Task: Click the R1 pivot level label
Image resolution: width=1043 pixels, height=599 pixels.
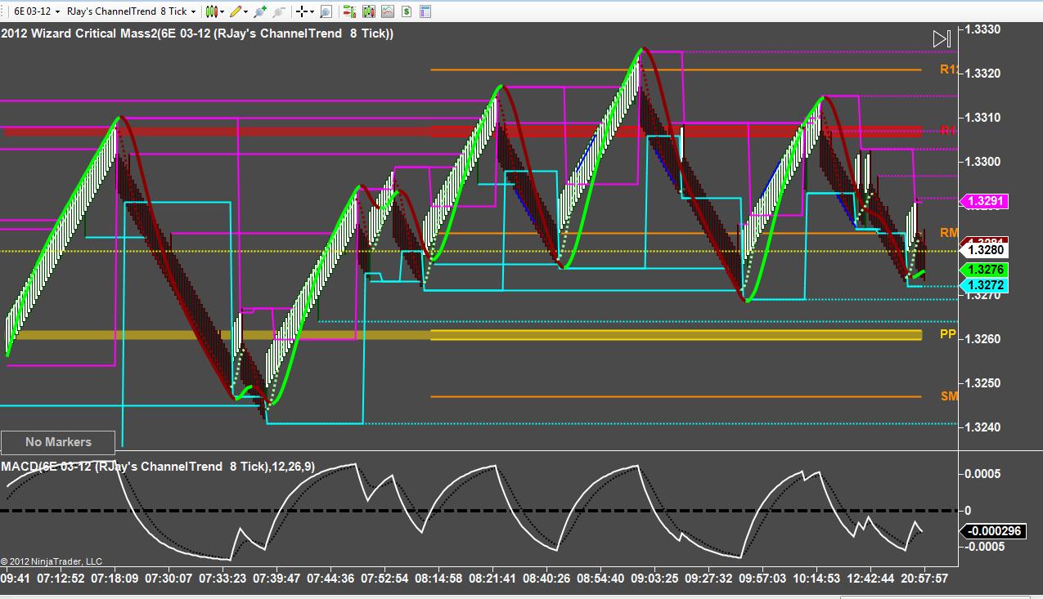Action: coord(948,131)
